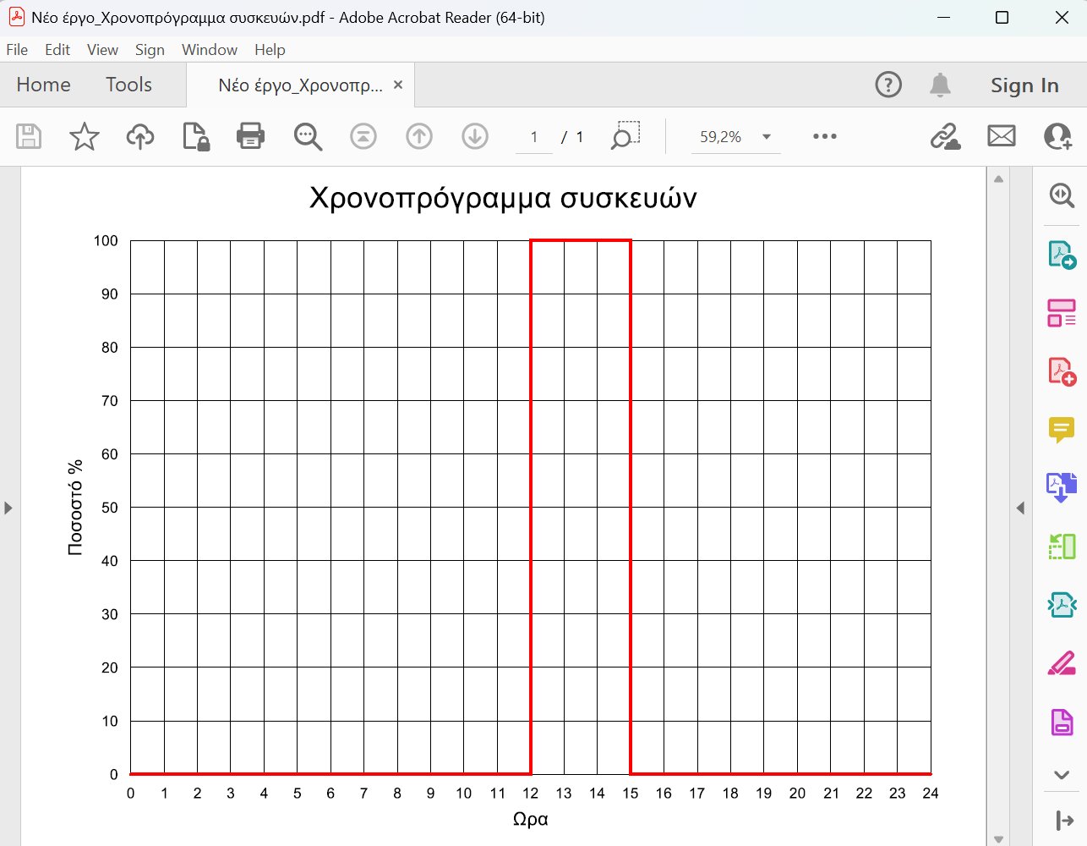Image resolution: width=1087 pixels, height=846 pixels.
Task: Send file by email envelope icon
Action: (1002, 136)
